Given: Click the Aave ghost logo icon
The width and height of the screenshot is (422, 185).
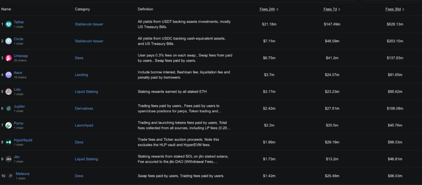Looking at the screenshot, I should click(x=9, y=75).
